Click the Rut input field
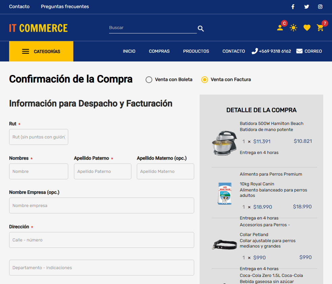332x284 pixels. tap(39, 137)
